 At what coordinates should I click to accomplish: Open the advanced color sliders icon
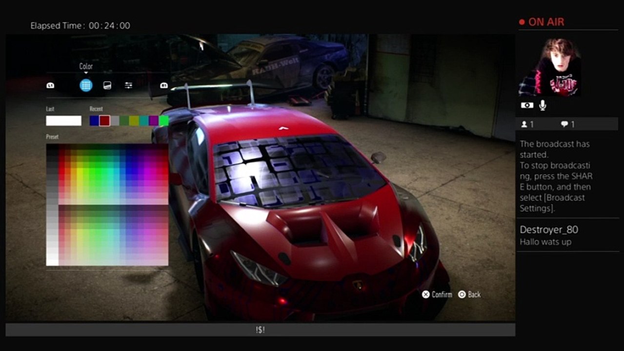[x=128, y=85]
